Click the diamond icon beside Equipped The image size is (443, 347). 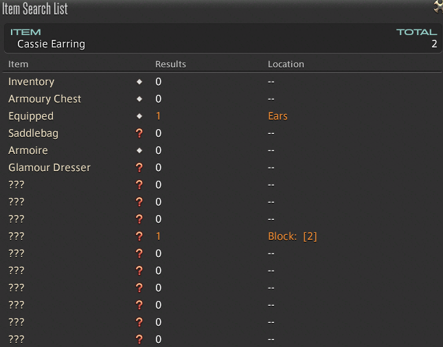[139, 116]
